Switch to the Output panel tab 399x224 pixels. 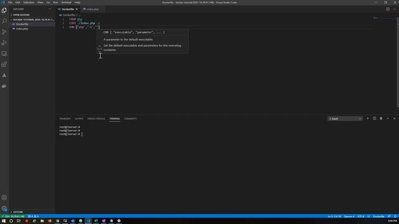click(79, 119)
